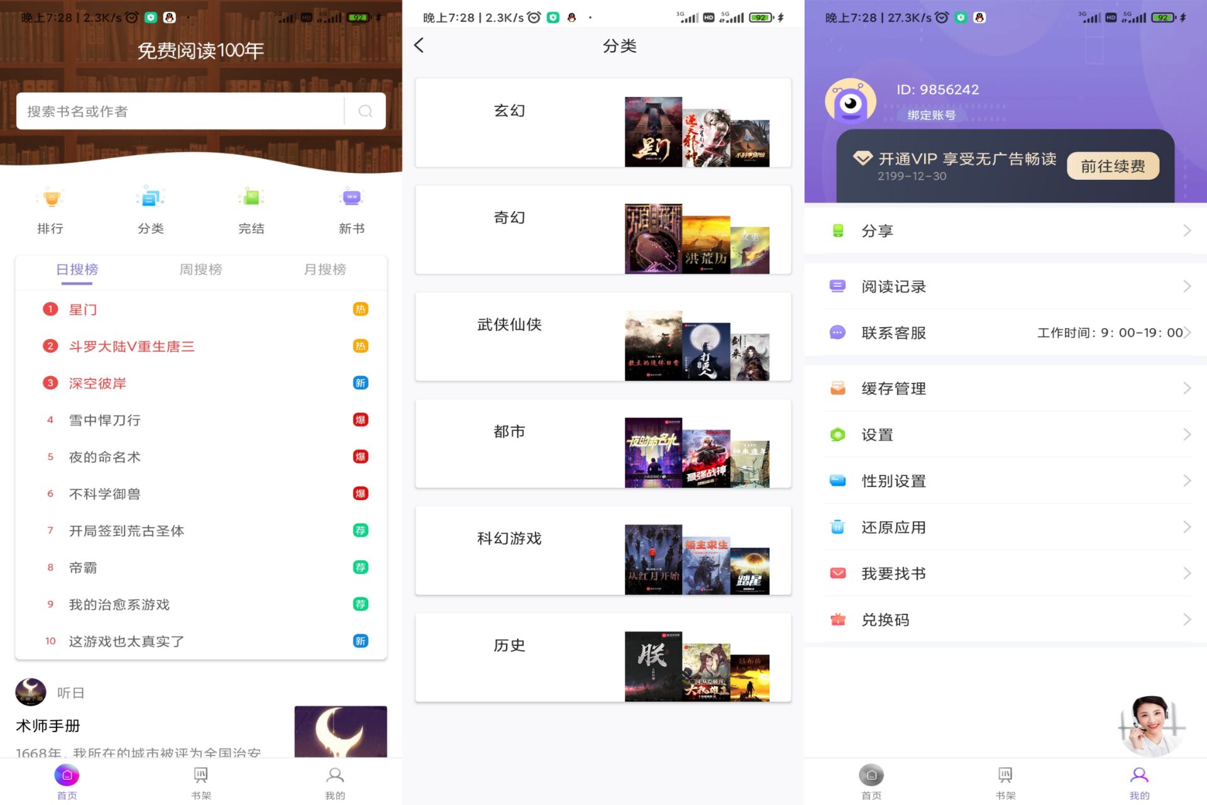Open the 分类 category icon on home page
1207x805 pixels.
(150, 208)
